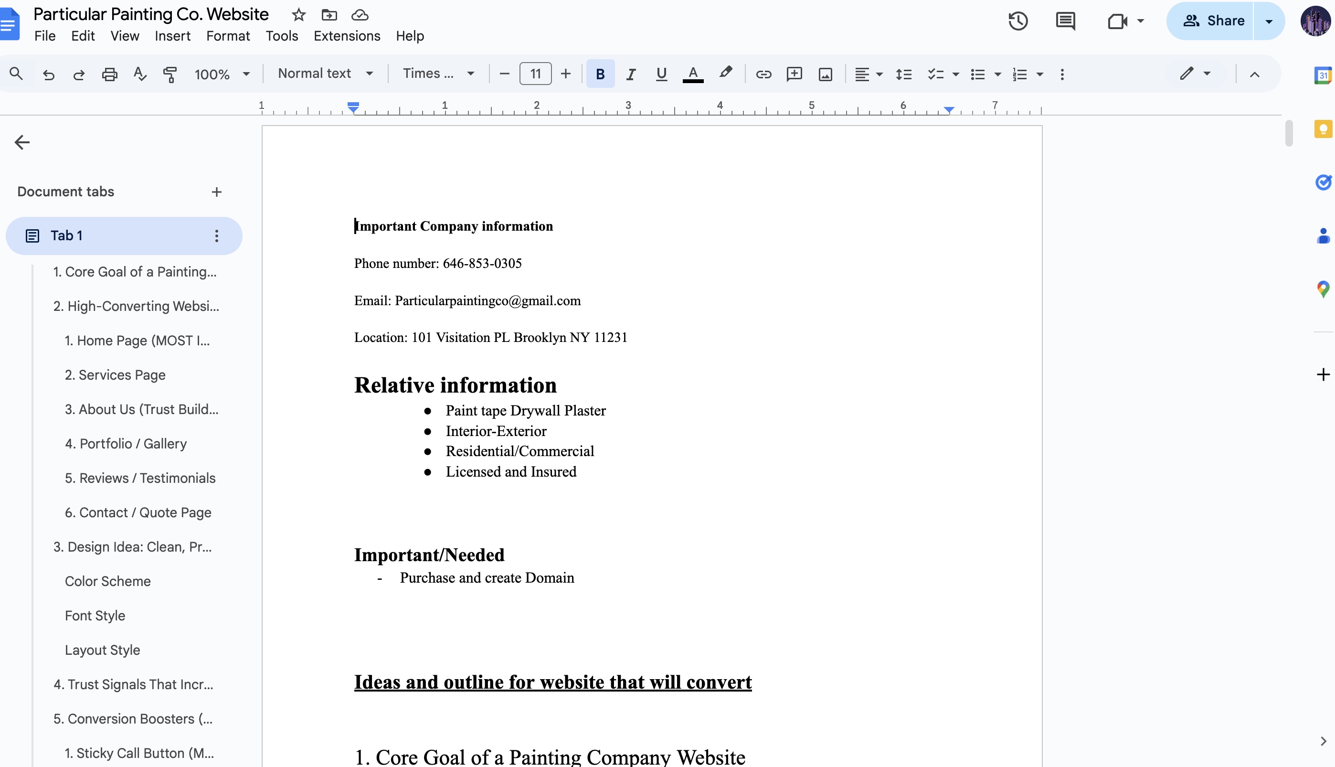The width and height of the screenshot is (1335, 767).
Task: Open the text alignment dropdown
Action: tap(868, 75)
